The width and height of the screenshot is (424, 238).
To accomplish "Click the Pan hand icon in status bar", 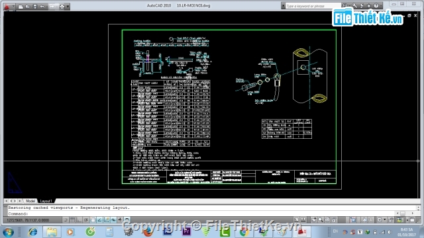I will pyautogui.click(x=313, y=220).
